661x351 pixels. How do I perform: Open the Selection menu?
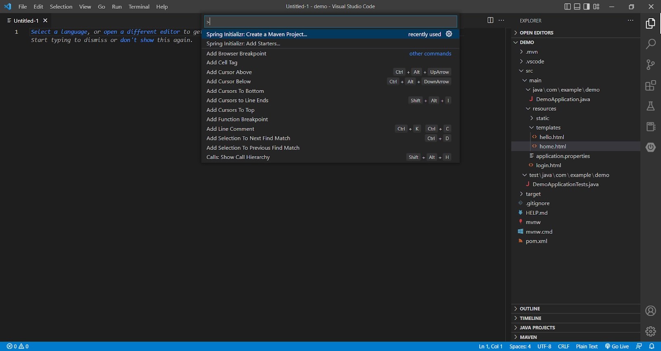point(61,7)
